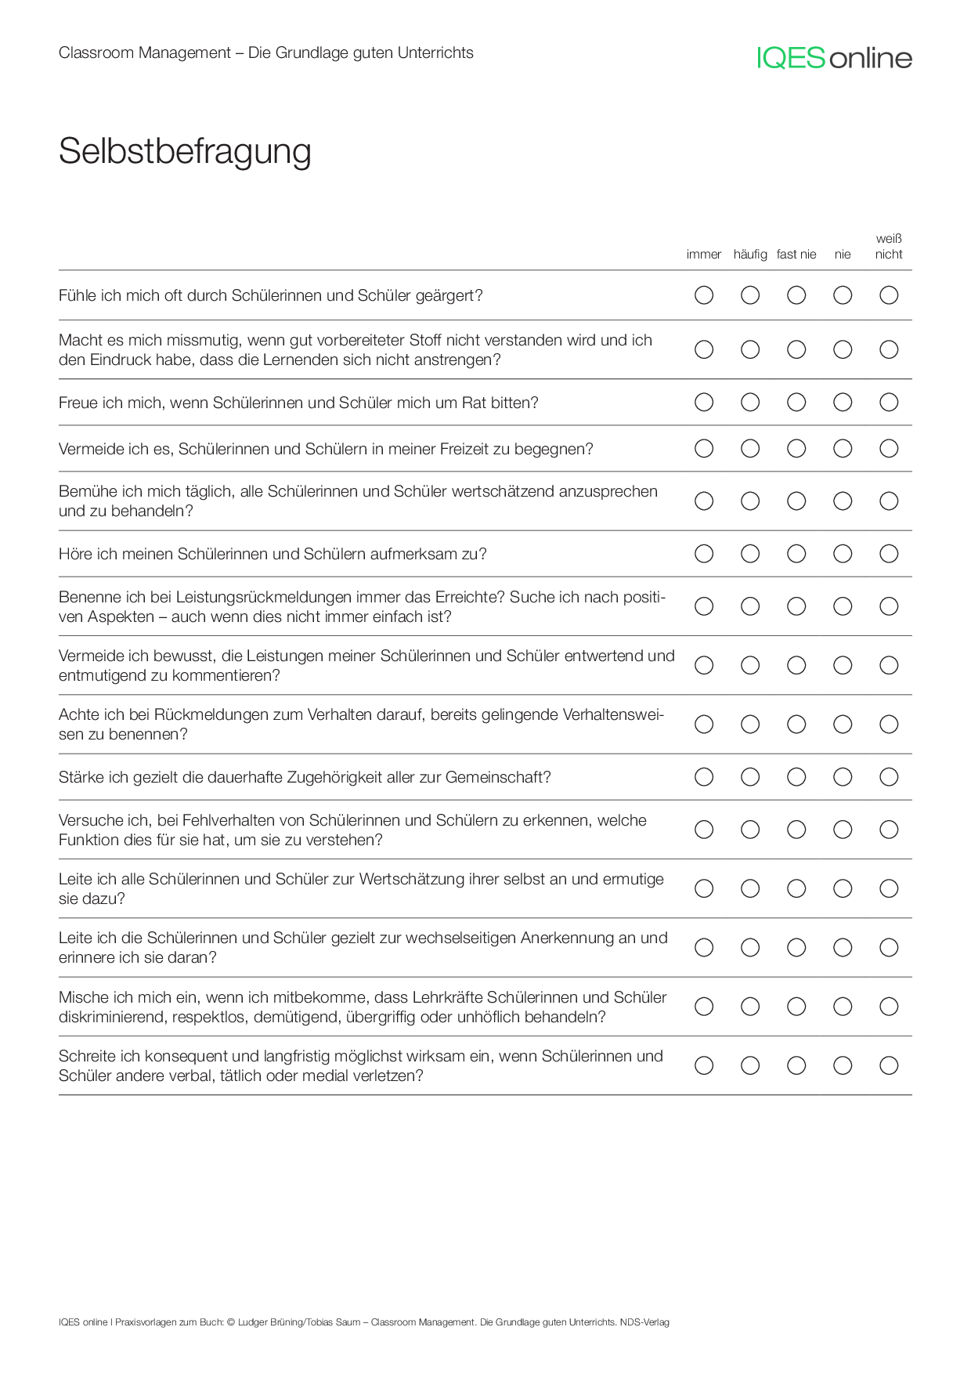Select 'immer' for 'Fühle ich mich oft geärgert'
This screenshot has width=971, height=1374.
[x=704, y=295]
